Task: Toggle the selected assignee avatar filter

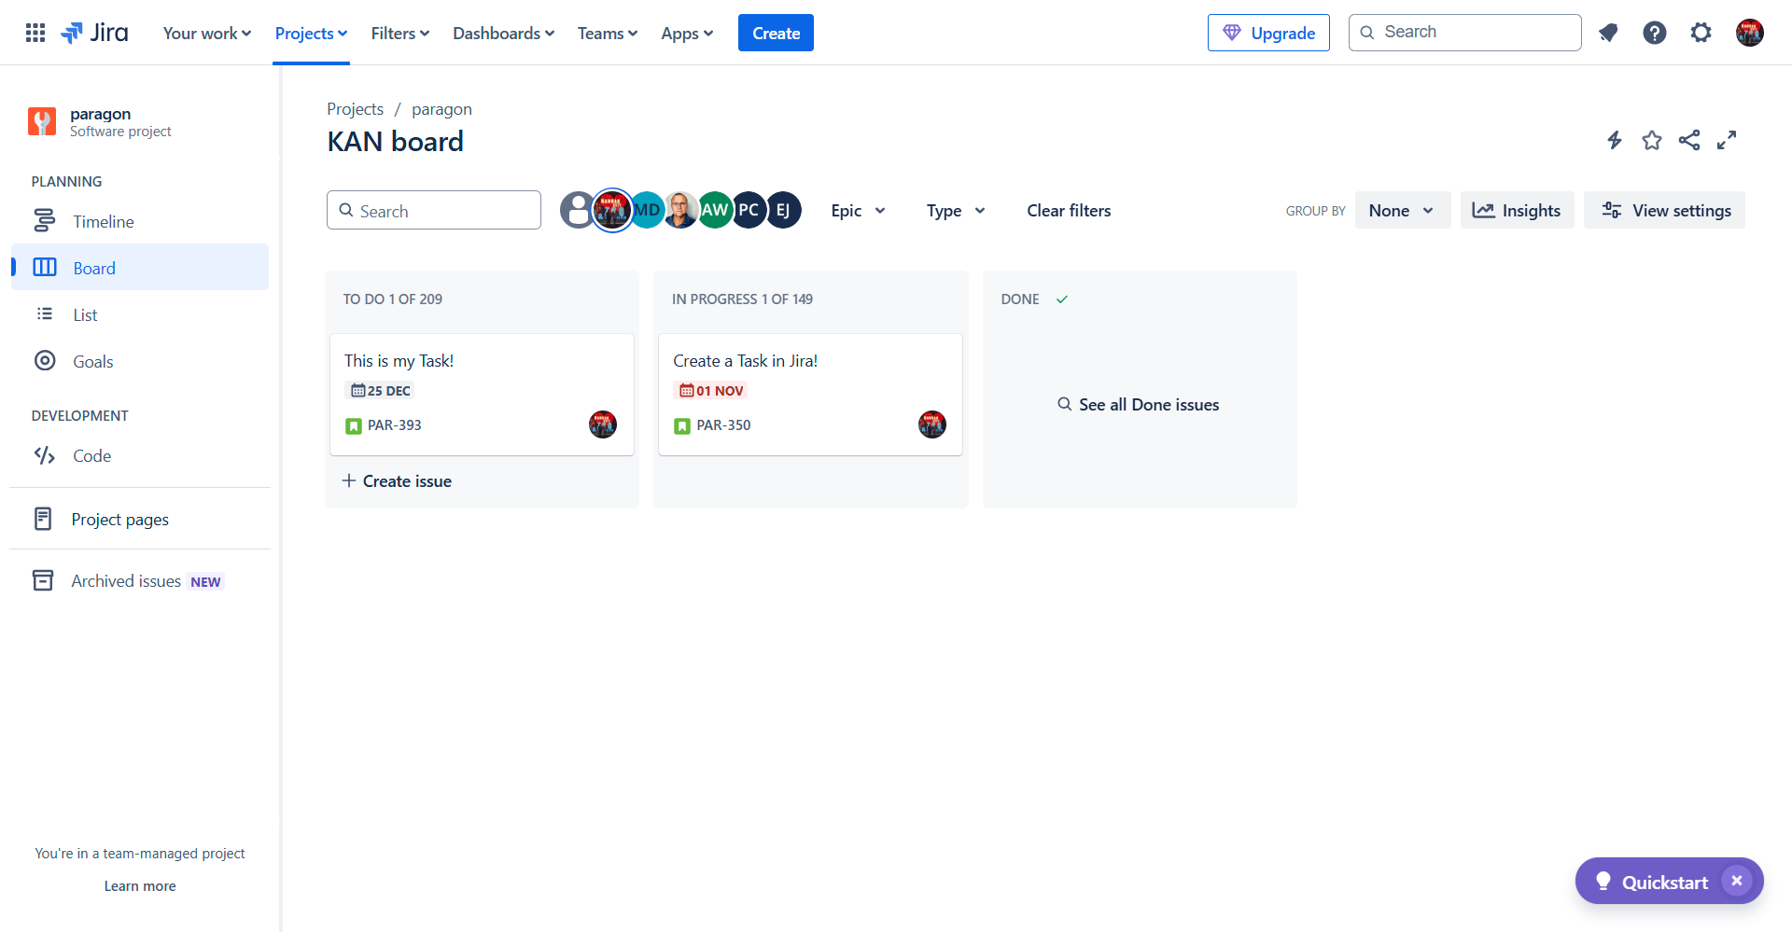Action: coord(612,210)
